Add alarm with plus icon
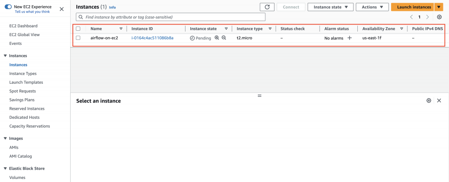The height and width of the screenshot is (182, 449). click(349, 38)
